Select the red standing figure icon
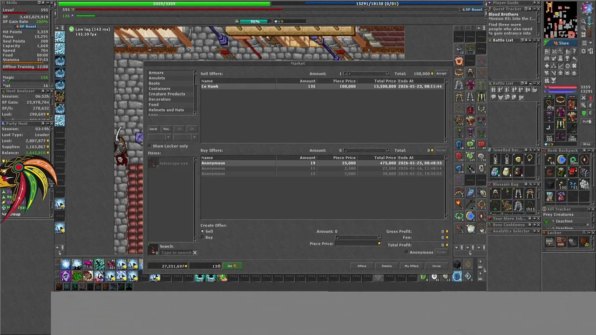Screen dimensions: 596x335 (x=590, y=98)
